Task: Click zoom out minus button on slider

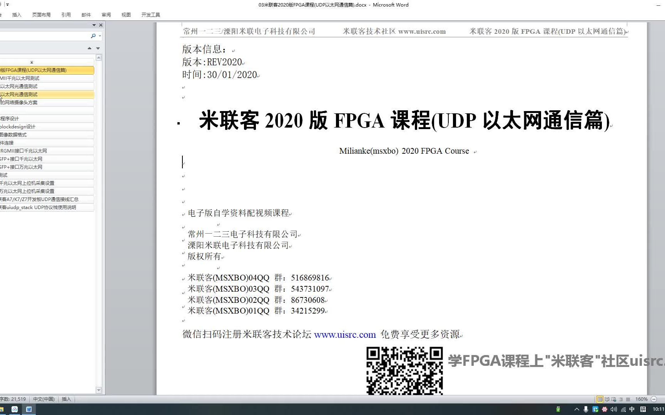Action: [653, 399]
